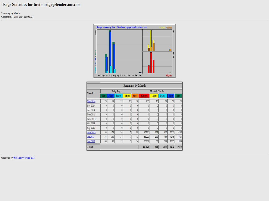269x201 pixels.
Task: Click the 9171 total files cell
Action: tap(171, 147)
